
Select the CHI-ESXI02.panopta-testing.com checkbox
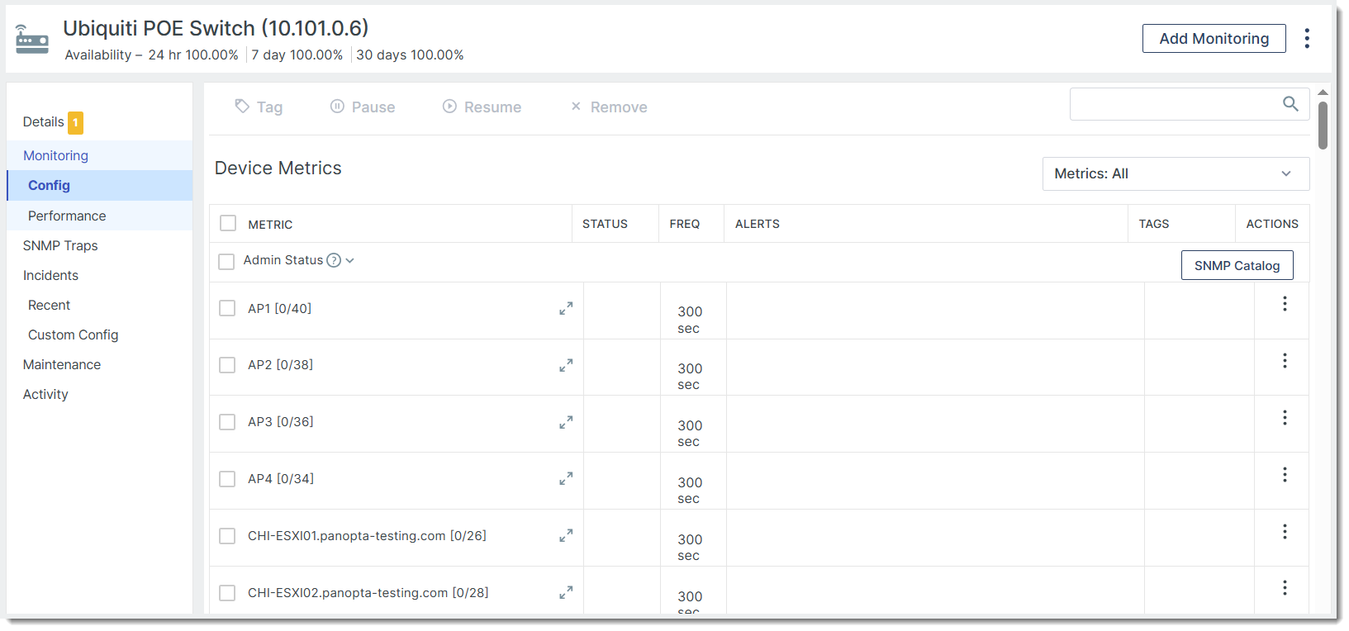click(x=227, y=593)
